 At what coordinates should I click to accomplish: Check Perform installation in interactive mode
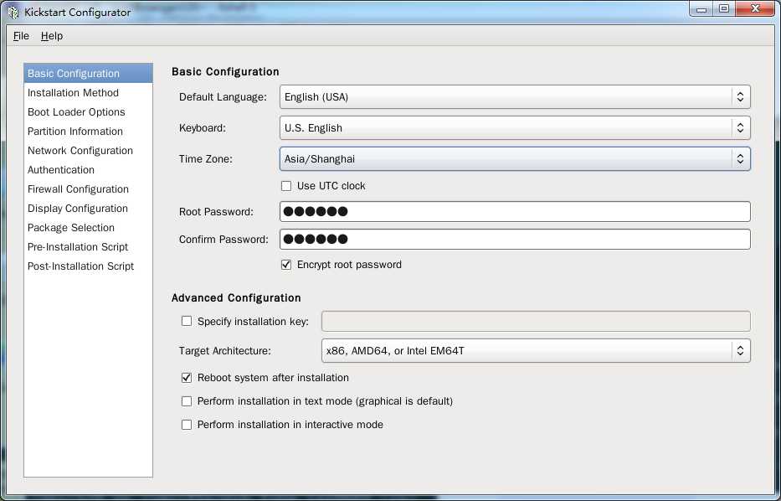187,425
